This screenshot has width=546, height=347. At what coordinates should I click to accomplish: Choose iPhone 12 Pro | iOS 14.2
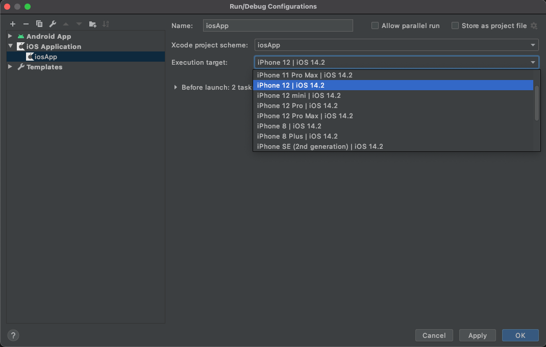point(393,105)
